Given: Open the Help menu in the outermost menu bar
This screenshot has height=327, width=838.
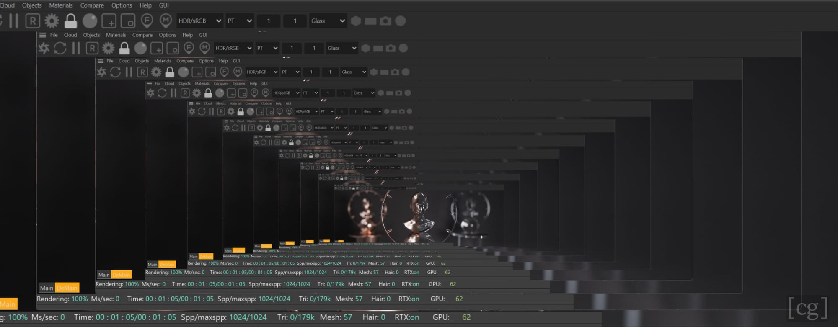Looking at the screenshot, I should [145, 5].
